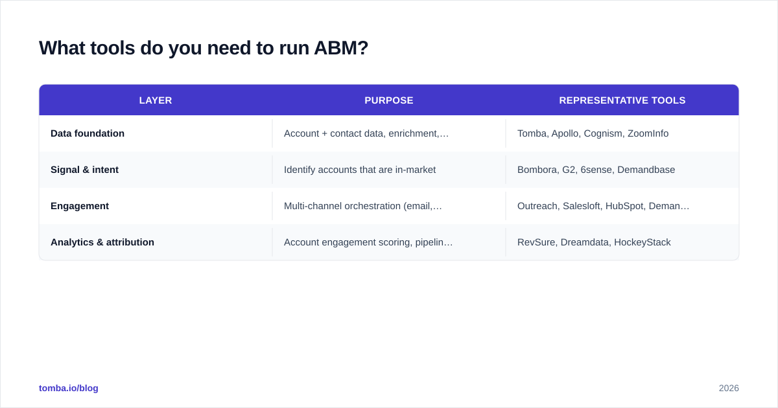Select the LAYER column header
778x408 pixels.
156,100
